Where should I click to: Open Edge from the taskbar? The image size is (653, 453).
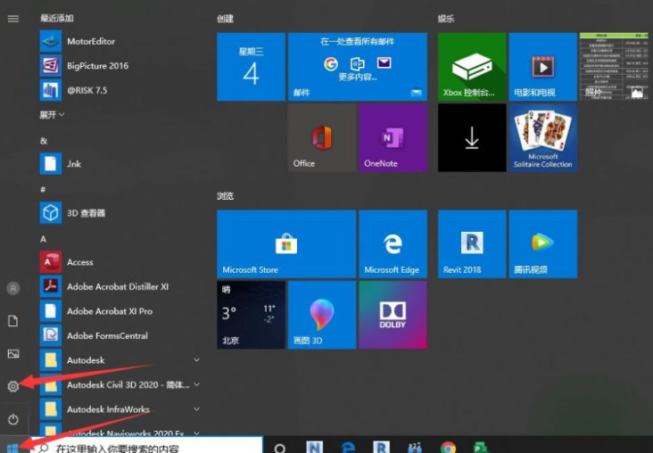(x=348, y=448)
